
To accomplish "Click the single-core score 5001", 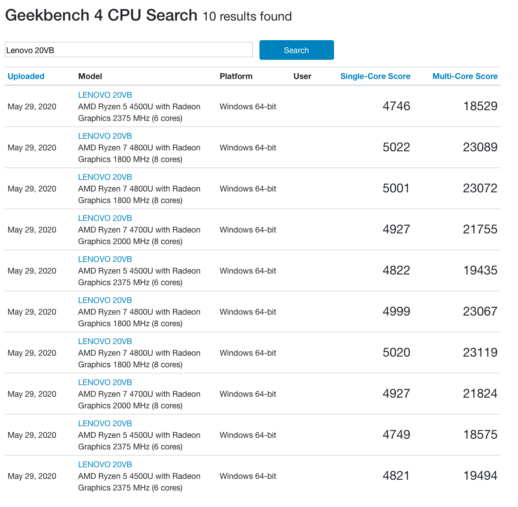I will coord(396,188).
